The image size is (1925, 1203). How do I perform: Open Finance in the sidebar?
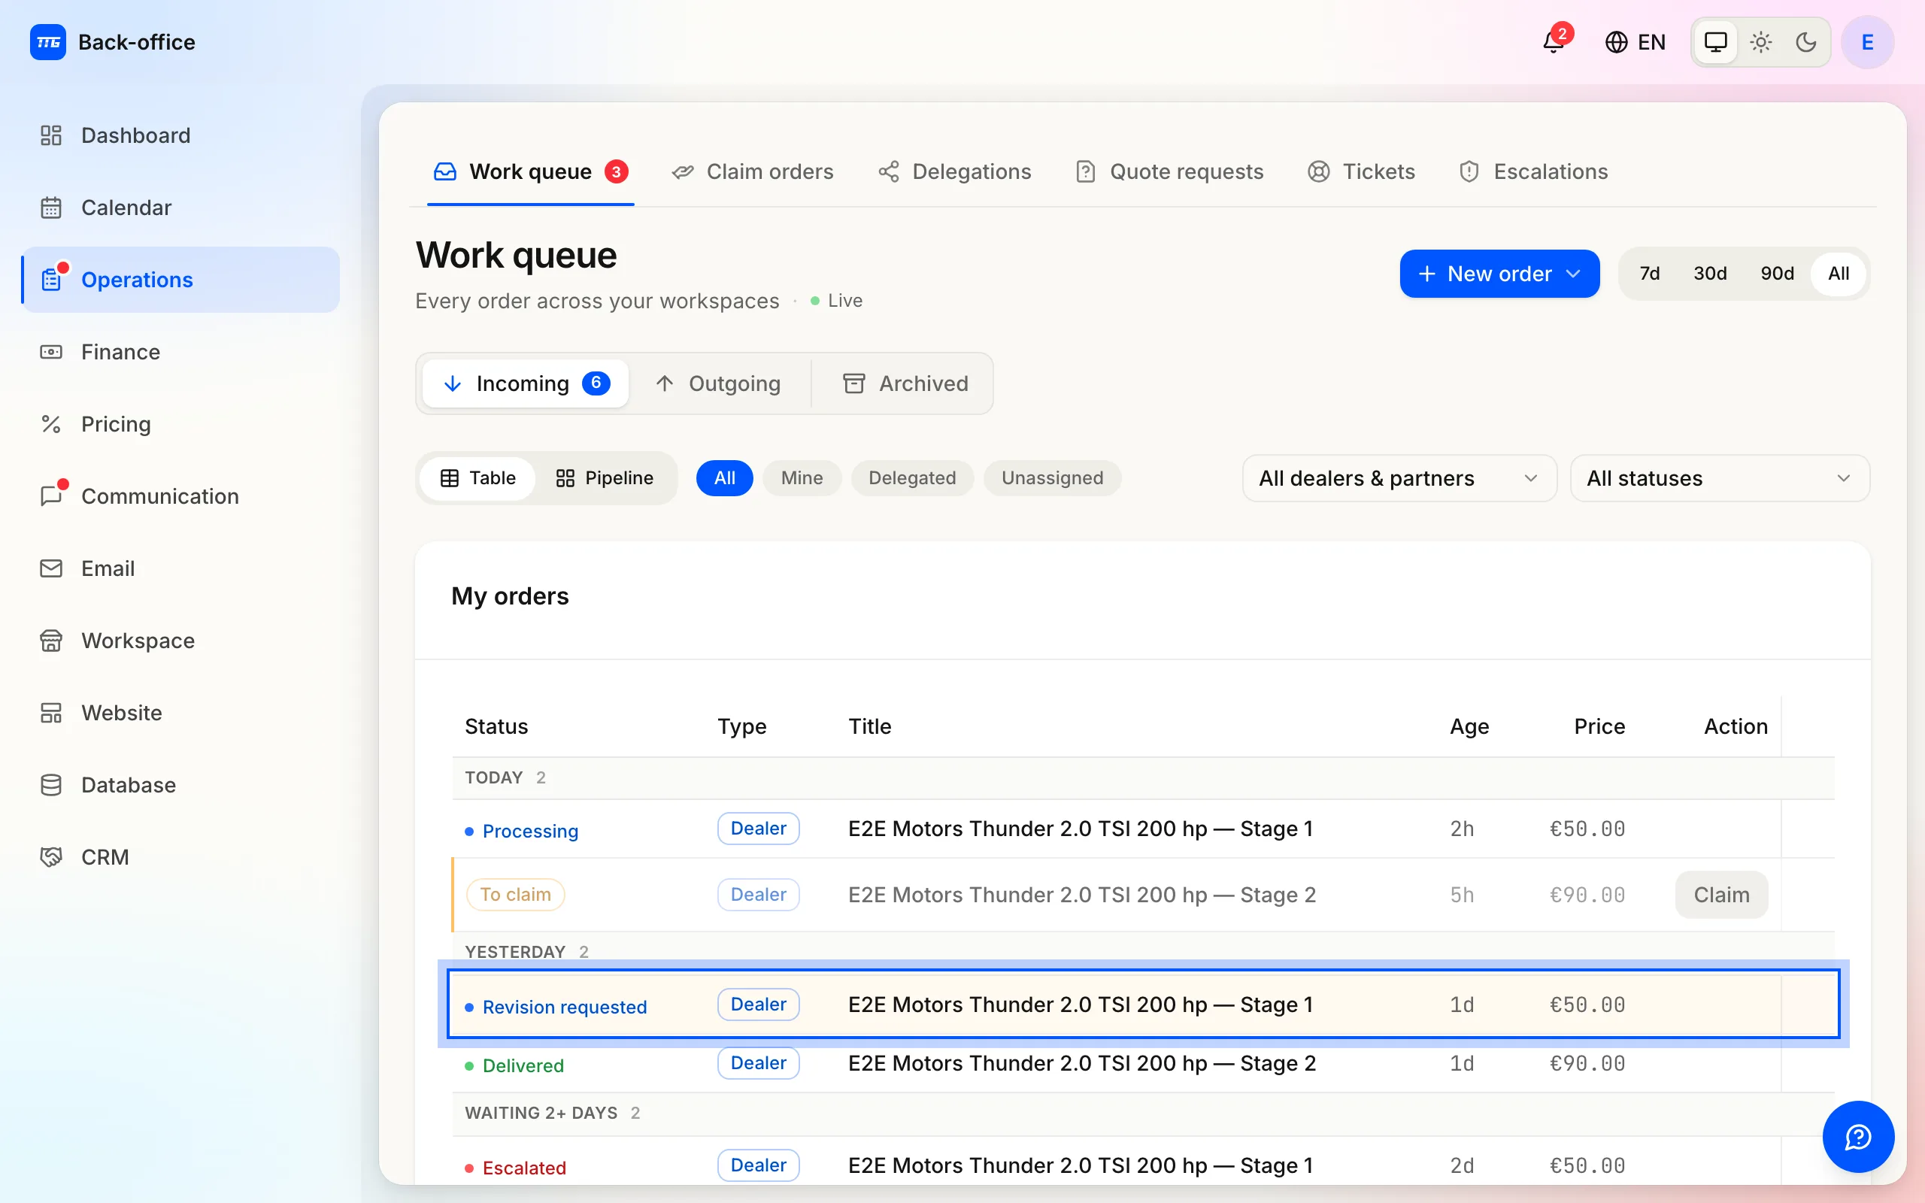180,352
